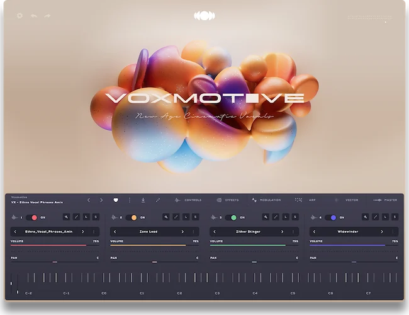The height and width of the screenshot is (315, 409).
Task: Open layer 3 wrench edit icon
Action: point(266,217)
